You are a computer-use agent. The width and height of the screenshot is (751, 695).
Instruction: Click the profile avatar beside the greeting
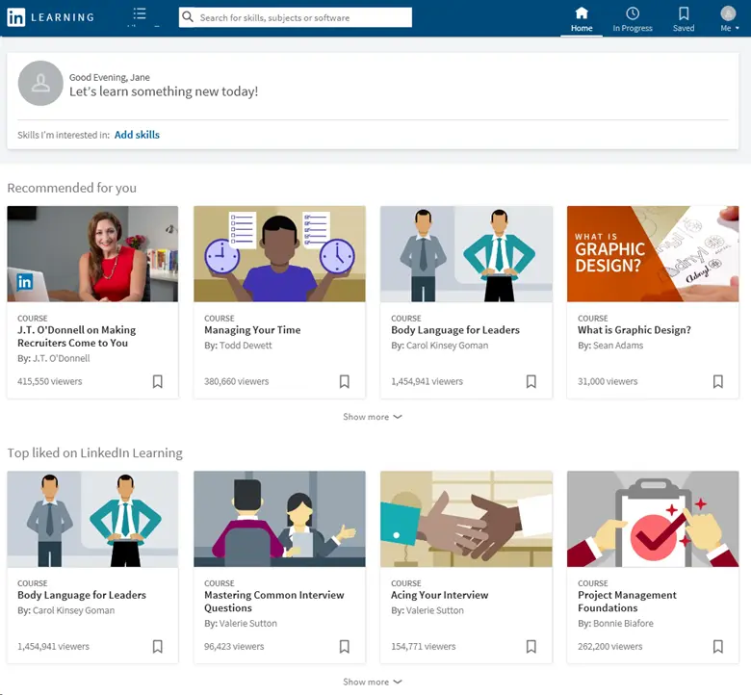click(40, 84)
